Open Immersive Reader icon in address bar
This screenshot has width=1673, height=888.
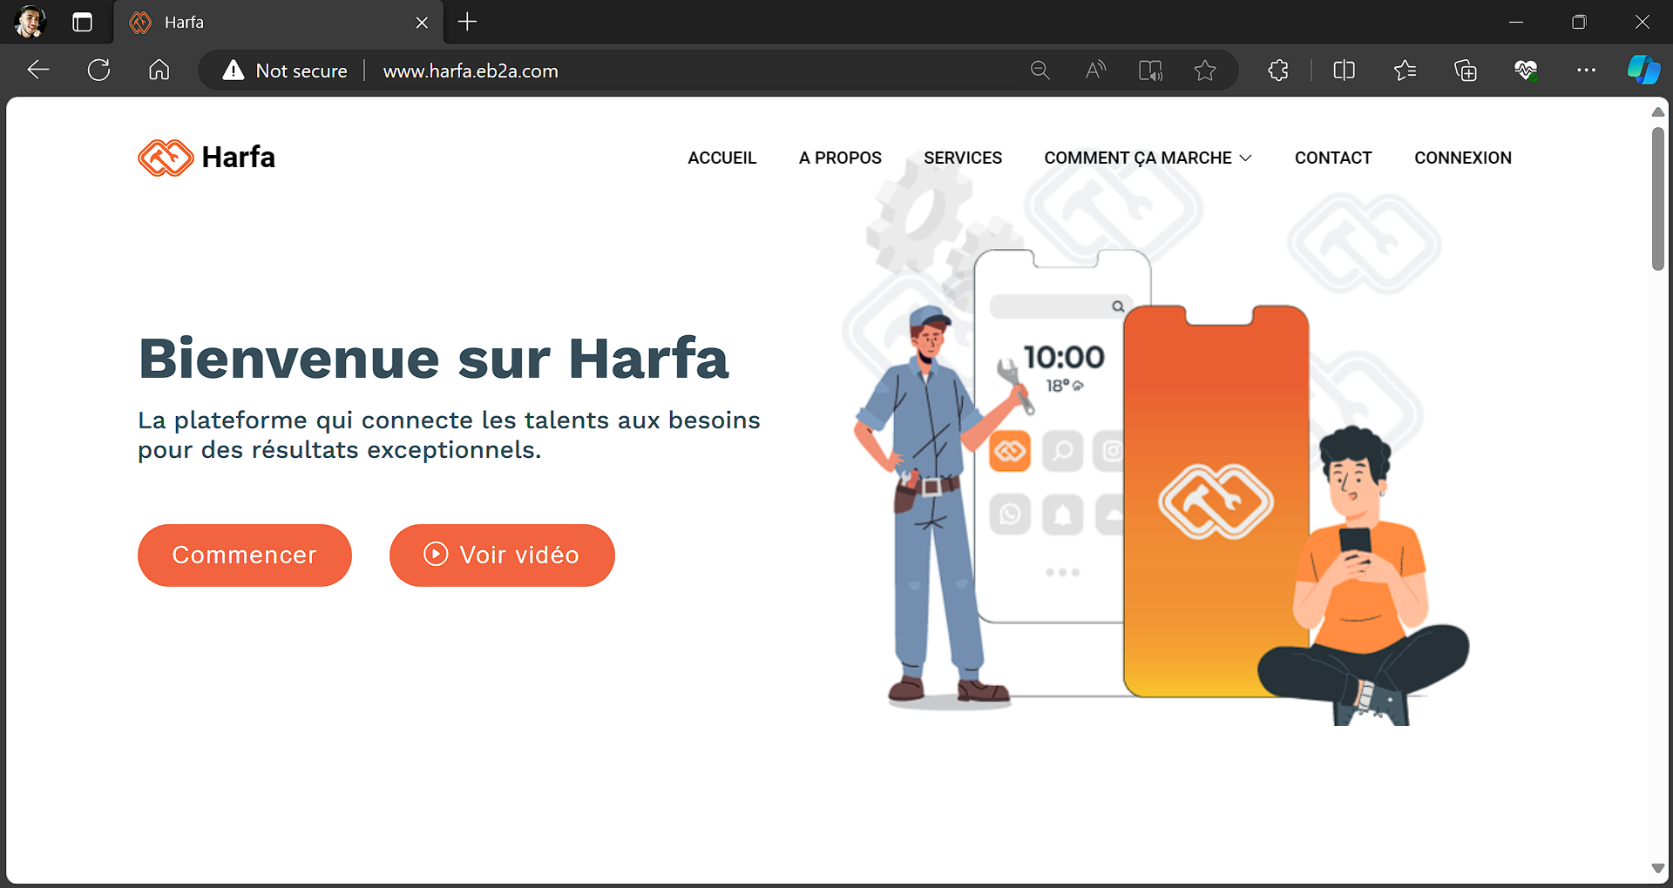tap(1150, 71)
